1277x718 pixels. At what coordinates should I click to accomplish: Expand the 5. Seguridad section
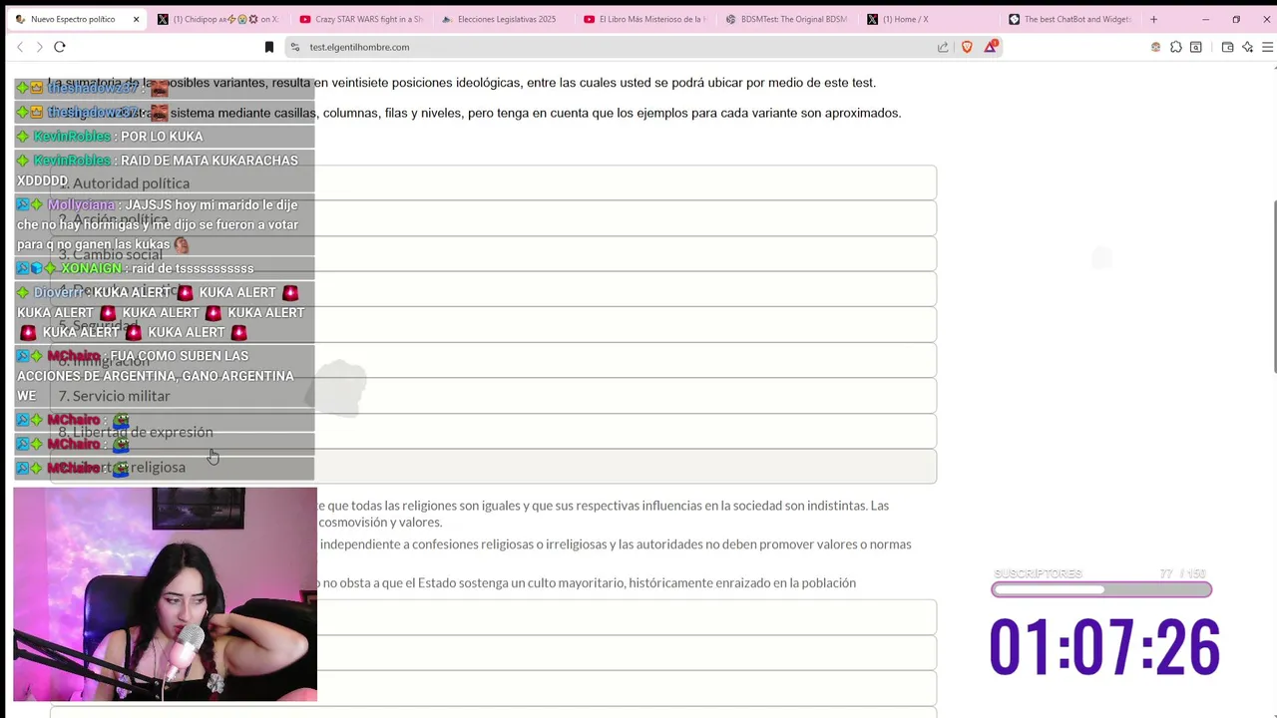(493, 325)
